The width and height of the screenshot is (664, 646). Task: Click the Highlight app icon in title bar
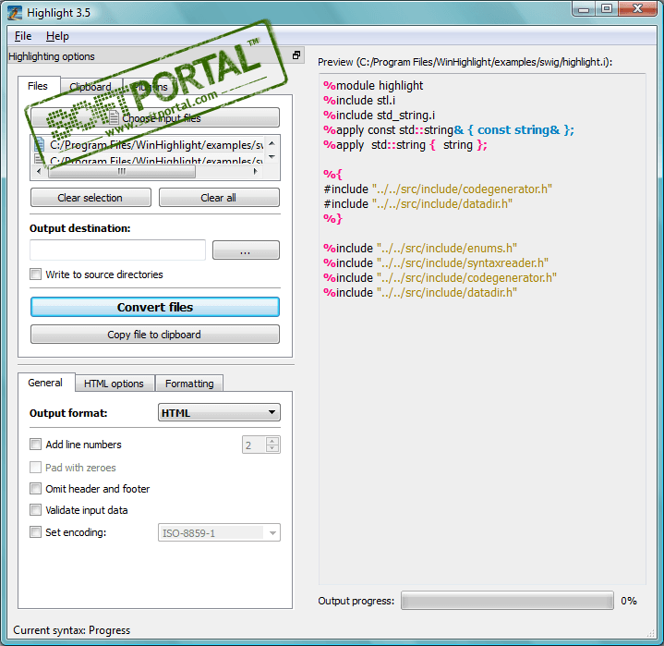15,13
